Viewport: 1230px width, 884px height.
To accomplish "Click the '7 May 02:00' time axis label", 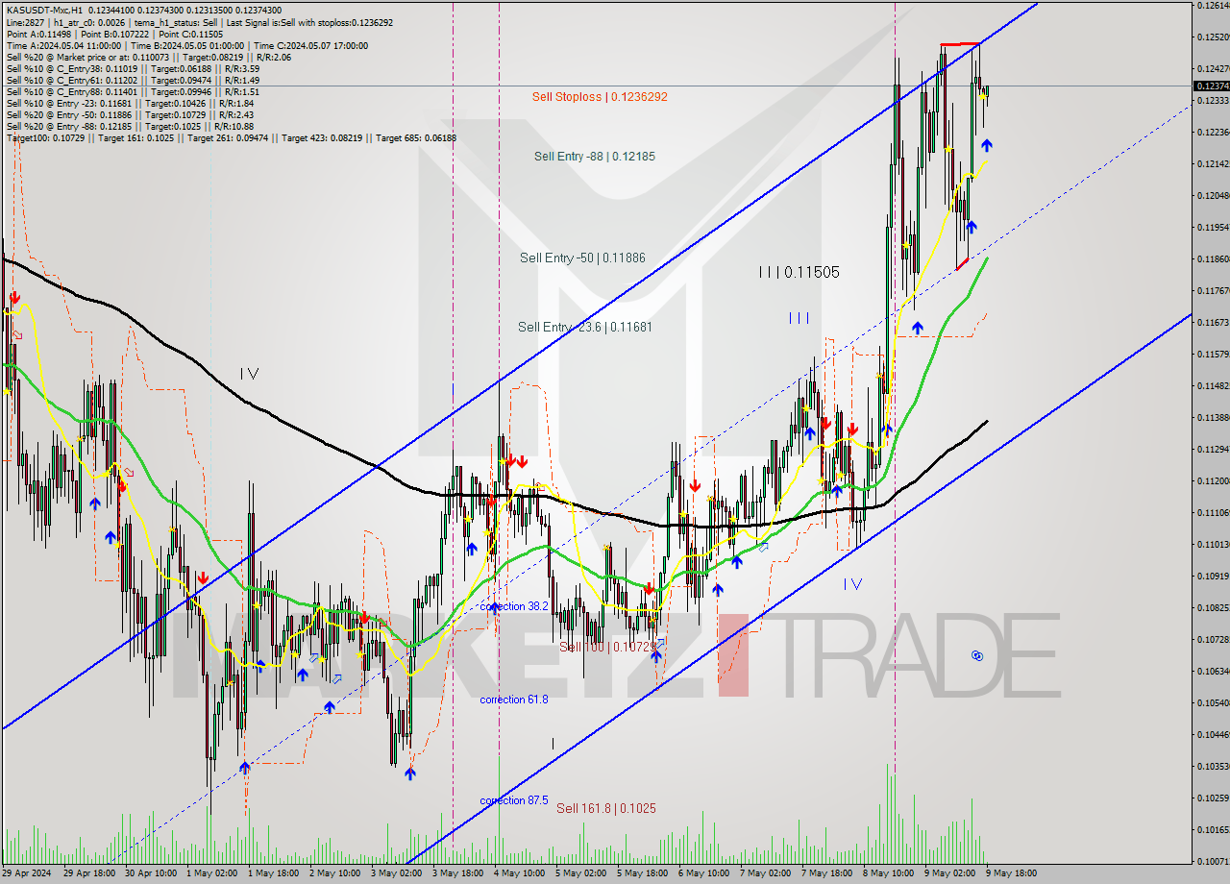I will click(765, 873).
